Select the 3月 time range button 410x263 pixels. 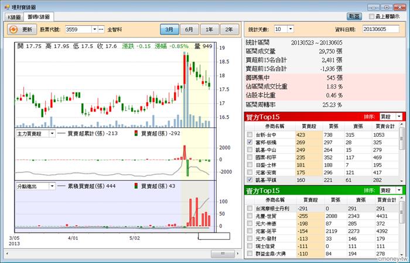click(169, 29)
